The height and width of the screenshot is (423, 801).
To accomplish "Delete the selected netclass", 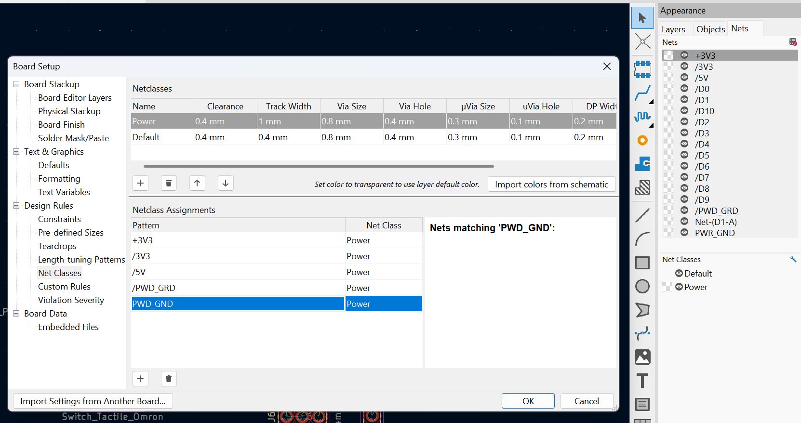I will click(169, 183).
